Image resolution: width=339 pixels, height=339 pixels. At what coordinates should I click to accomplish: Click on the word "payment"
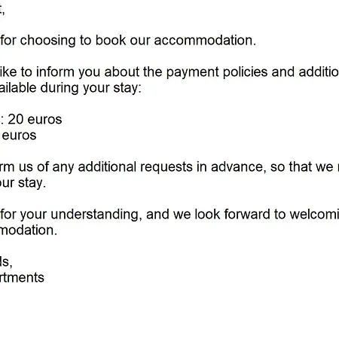(192, 72)
